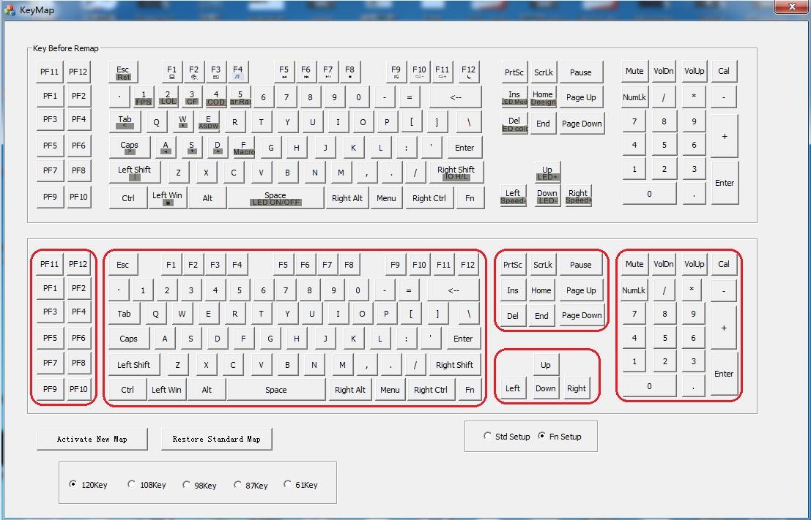The height and width of the screenshot is (520, 811).
Task: Click the Home key labeled Design
Action: [x=543, y=97]
